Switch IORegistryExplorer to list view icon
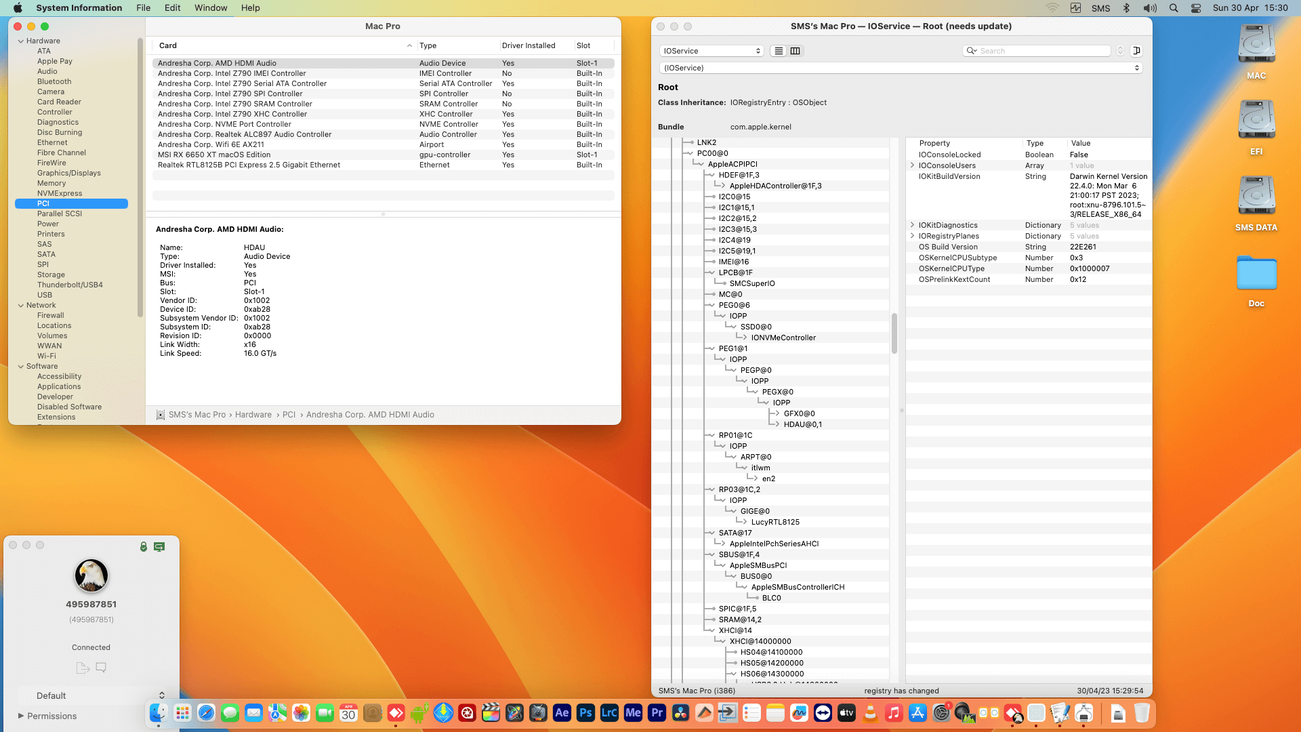This screenshot has width=1301, height=732. [x=779, y=51]
